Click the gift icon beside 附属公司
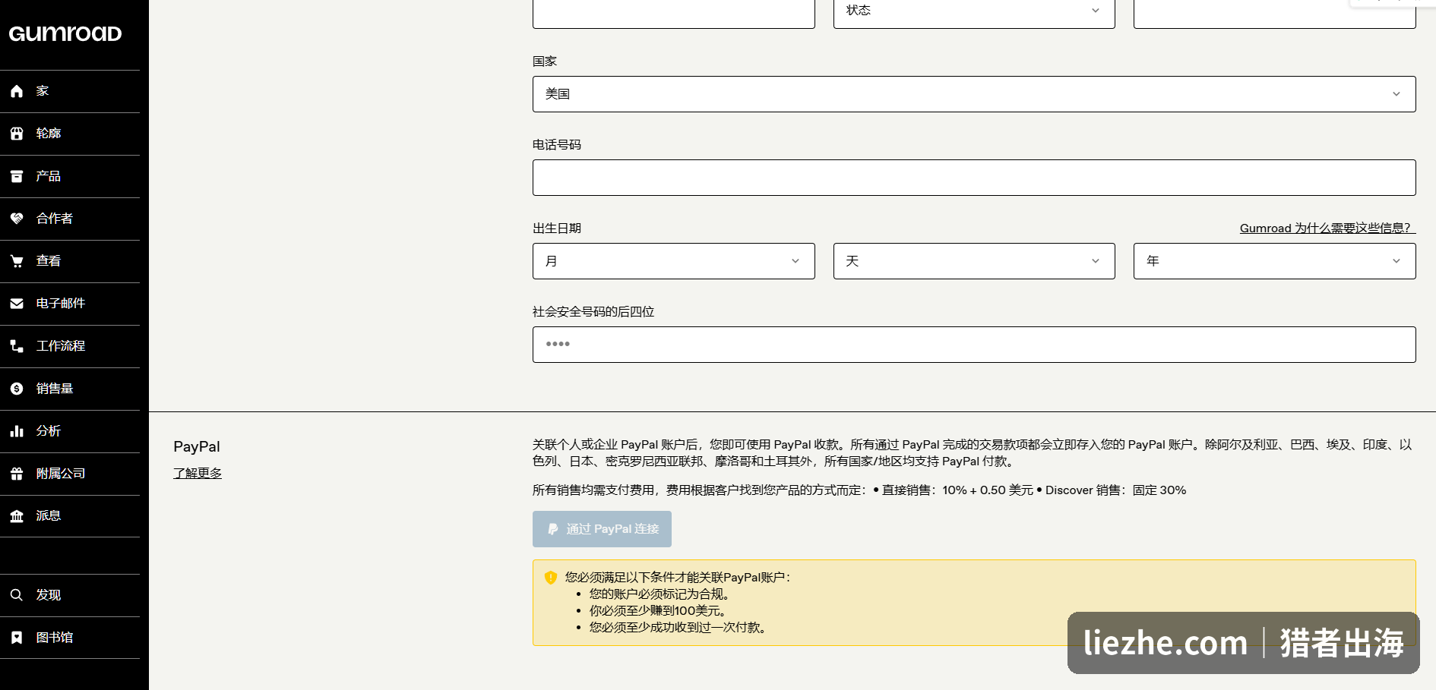This screenshot has height=690, width=1436. point(17,474)
